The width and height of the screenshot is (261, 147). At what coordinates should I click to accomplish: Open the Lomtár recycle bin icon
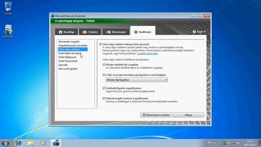(8, 8)
